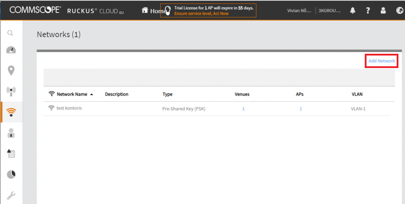The image size is (405, 204).
Task: Go to Home in top bar
Action: [x=154, y=11]
